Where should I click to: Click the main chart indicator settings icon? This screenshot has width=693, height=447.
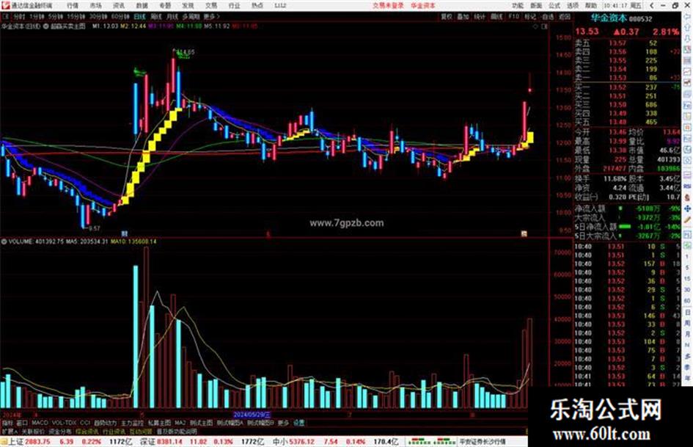click(45, 26)
